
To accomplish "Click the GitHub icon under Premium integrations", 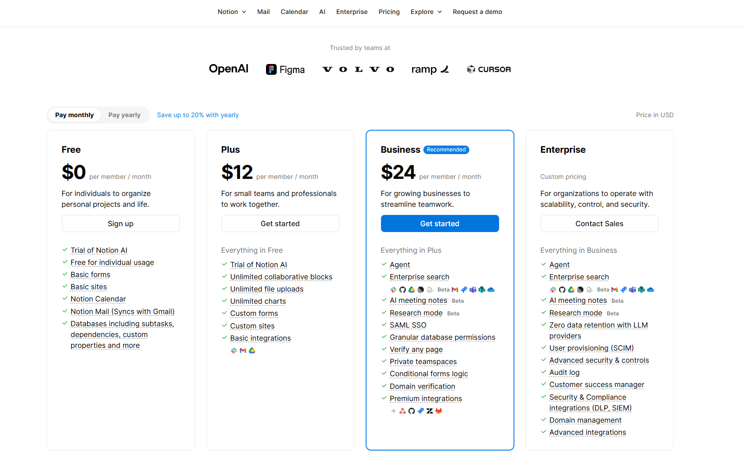I will pyautogui.click(x=412, y=411).
